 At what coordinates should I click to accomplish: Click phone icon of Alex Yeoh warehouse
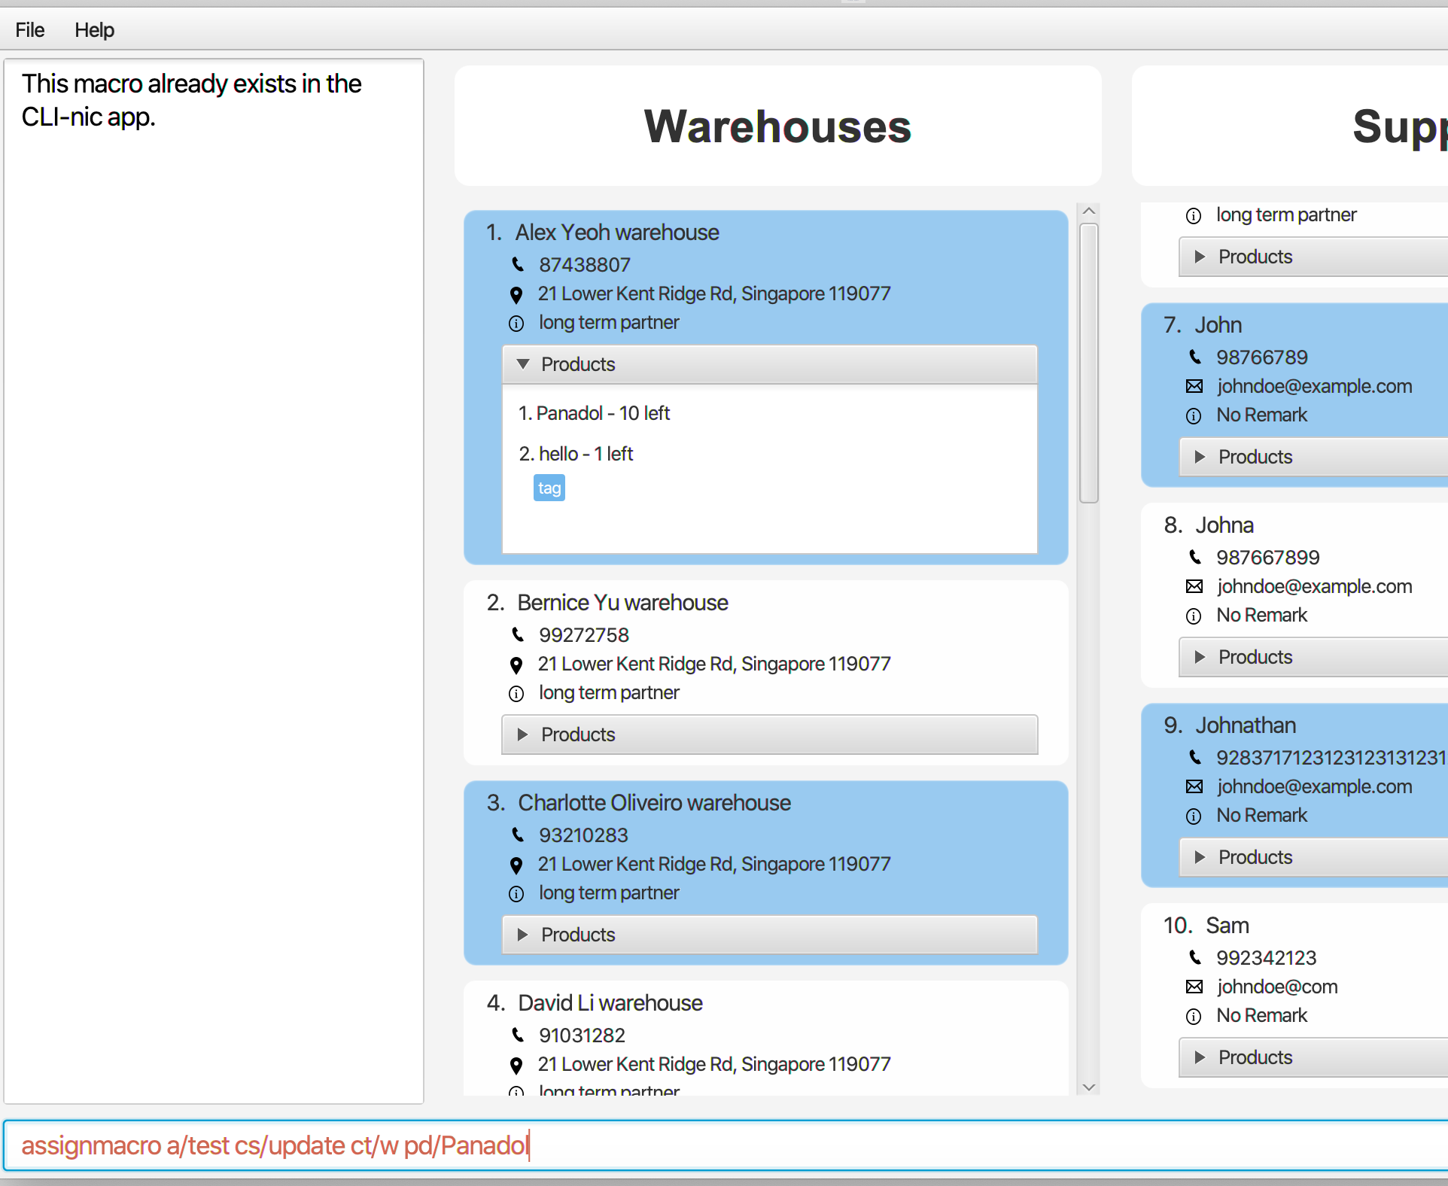click(518, 264)
